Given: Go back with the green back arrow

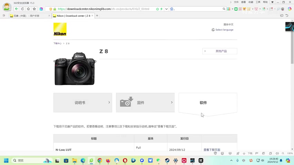Looking at the screenshot, I should pos(17,9).
